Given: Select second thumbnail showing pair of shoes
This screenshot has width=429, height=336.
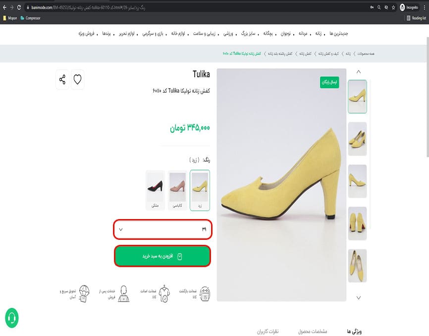Looking at the screenshot, I should (x=357, y=139).
